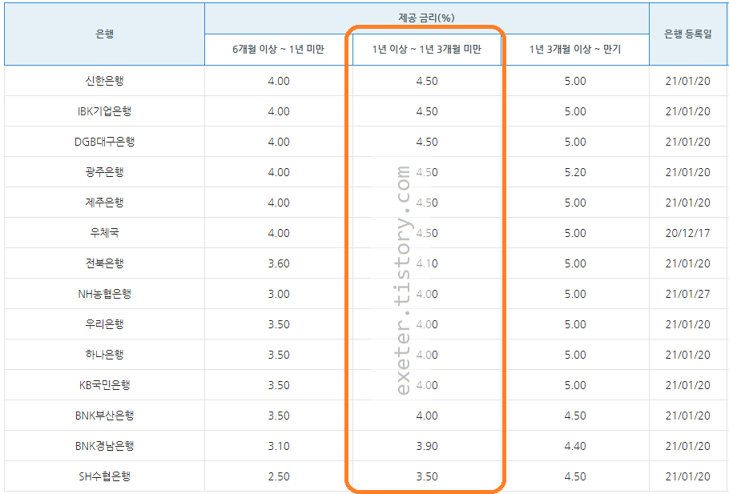Click 제주은행's 5.00 maturity rate
The image size is (729, 494).
(x=575, y=203)
